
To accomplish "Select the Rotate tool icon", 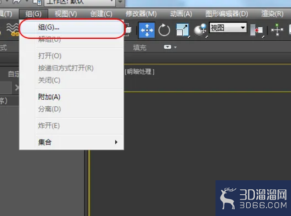I will [164, 30].
